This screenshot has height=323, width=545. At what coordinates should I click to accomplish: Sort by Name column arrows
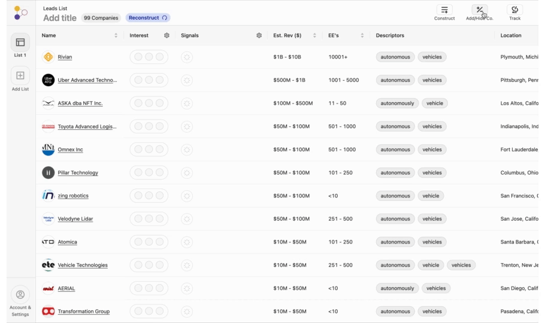(116, 35)
